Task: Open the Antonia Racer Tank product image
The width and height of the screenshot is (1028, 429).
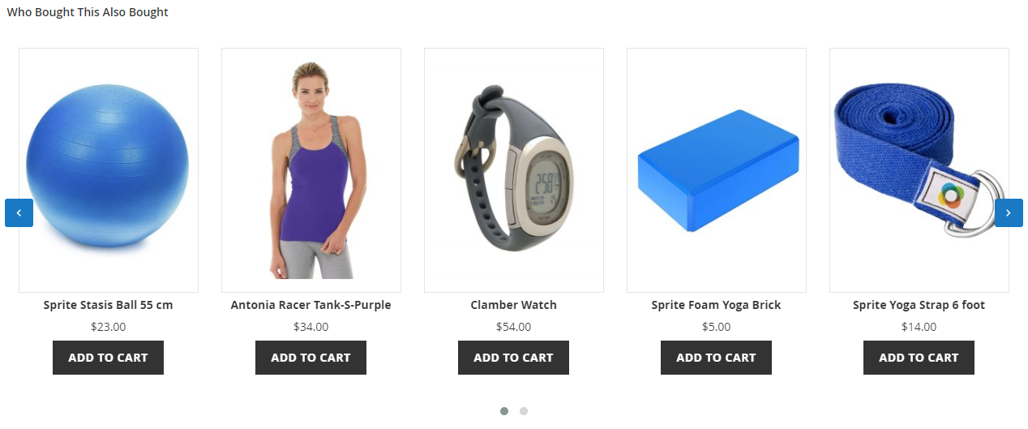Action: [311, 170]
